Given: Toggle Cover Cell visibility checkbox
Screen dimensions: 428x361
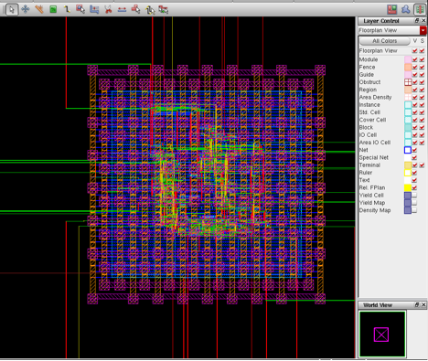Looking at the screenshot, I should (x=414, y=120).
